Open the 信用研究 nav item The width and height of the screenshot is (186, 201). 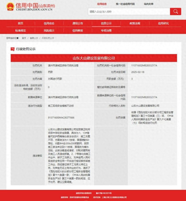coord(163,23)
